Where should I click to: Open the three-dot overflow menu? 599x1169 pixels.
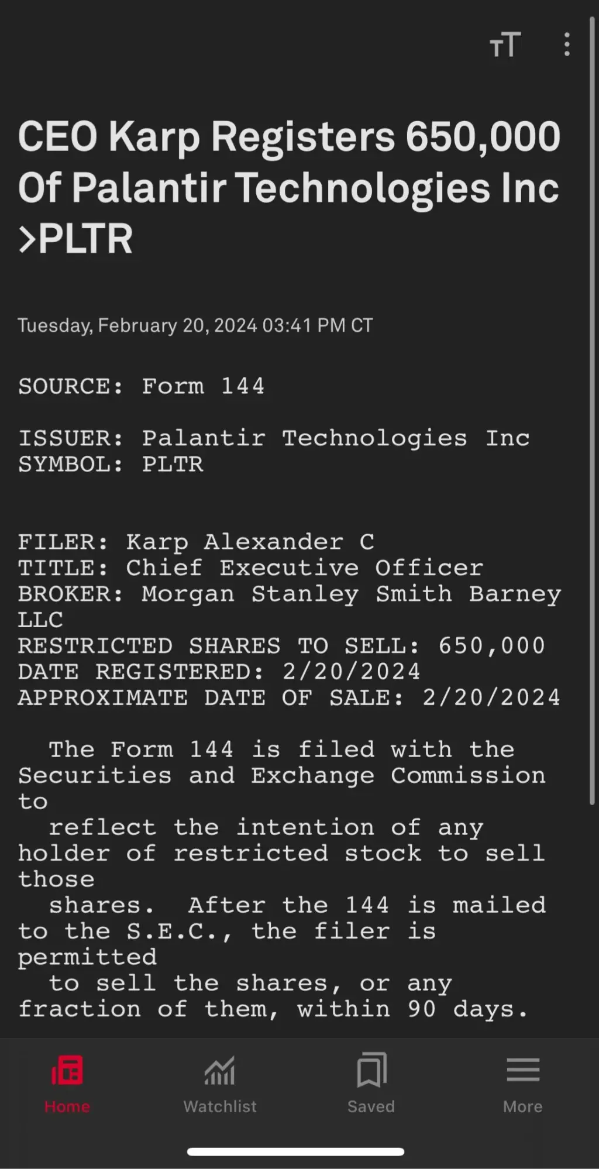tap(567, 44)
